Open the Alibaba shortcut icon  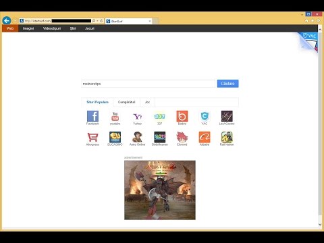205,137
